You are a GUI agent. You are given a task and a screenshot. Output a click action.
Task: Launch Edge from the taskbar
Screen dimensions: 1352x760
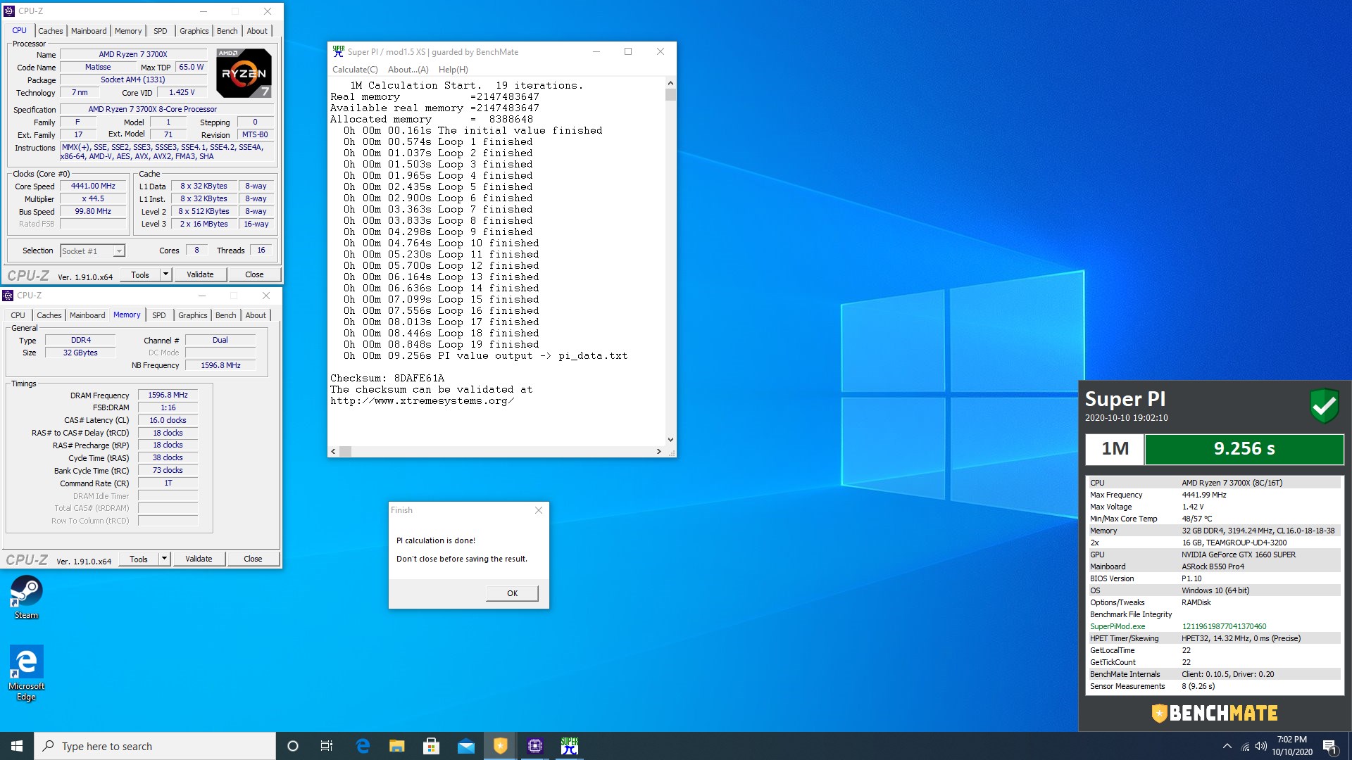pyautogui.click(x=363, y=746)
